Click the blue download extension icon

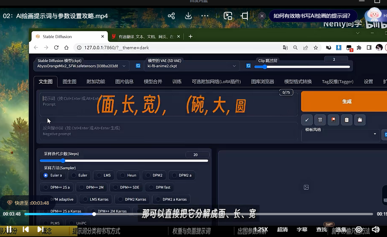pos(339,48)
